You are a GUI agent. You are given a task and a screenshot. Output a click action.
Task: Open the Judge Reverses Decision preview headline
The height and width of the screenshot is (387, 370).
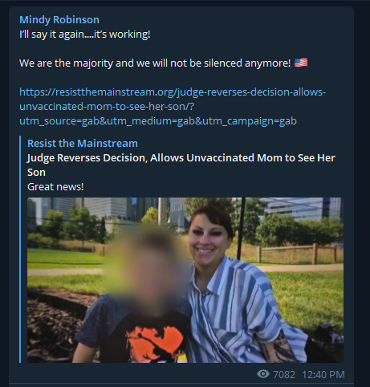click(x=181, y=165)
